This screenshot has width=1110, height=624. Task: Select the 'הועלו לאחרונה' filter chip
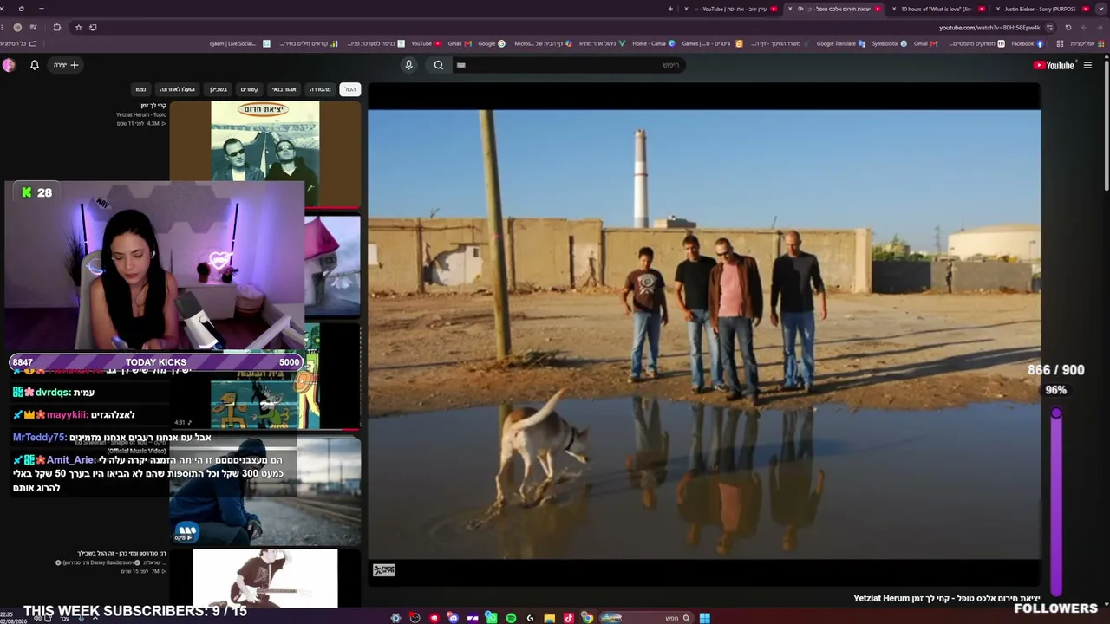point(177,89)
